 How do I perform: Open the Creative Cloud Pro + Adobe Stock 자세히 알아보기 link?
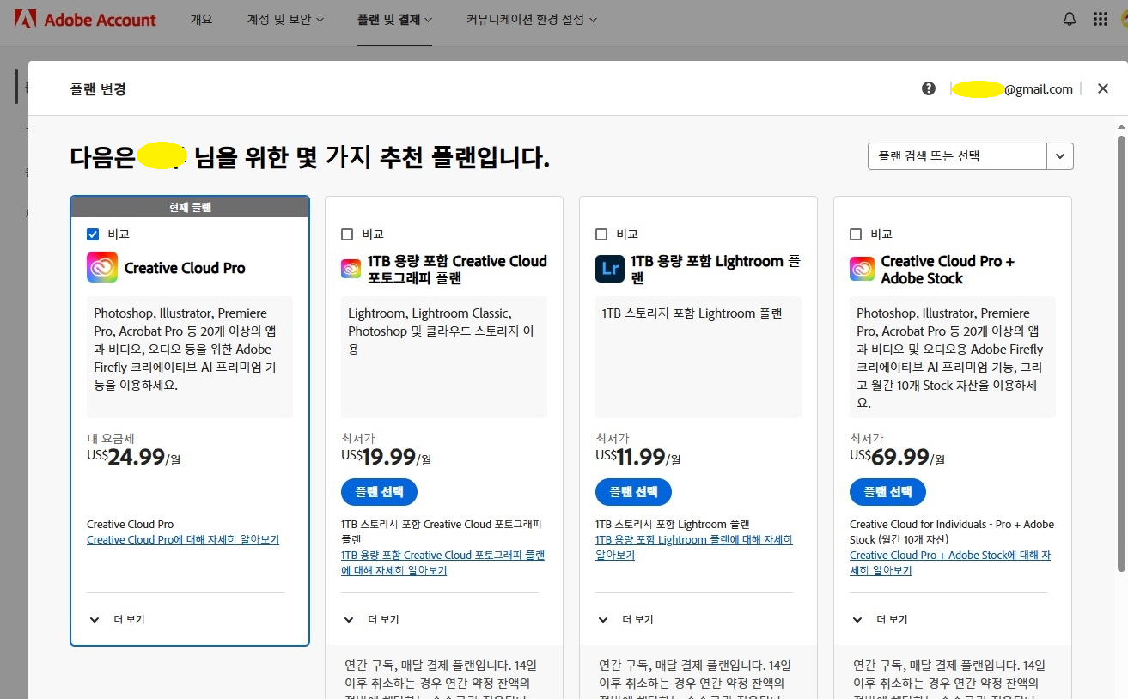[x=950, y=562]
